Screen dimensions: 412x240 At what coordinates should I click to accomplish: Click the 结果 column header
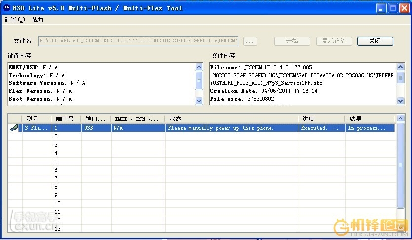tap(370, 119)
